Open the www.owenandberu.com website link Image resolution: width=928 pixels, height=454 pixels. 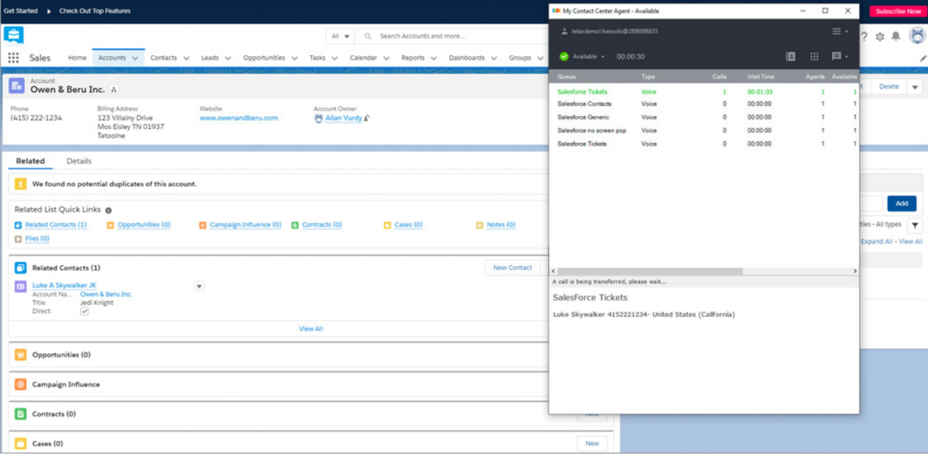pyautogui.click(x=239, y=118)
